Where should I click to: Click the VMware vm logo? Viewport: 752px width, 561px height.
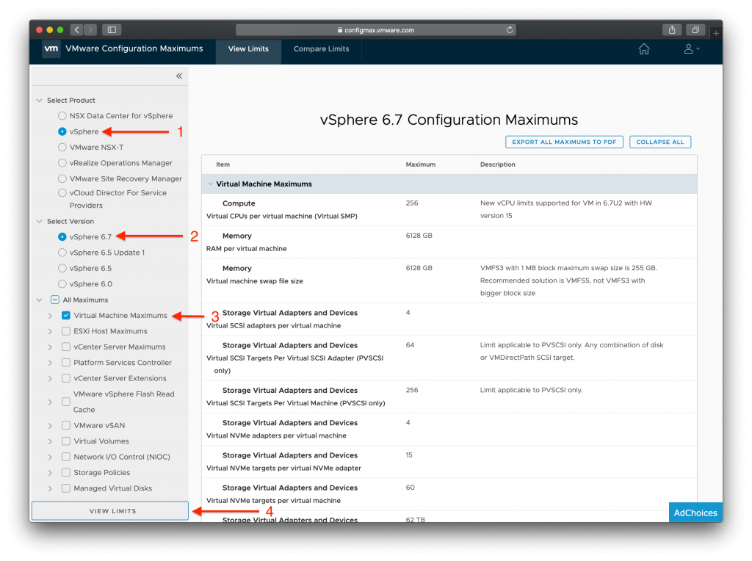pos(51,48)
